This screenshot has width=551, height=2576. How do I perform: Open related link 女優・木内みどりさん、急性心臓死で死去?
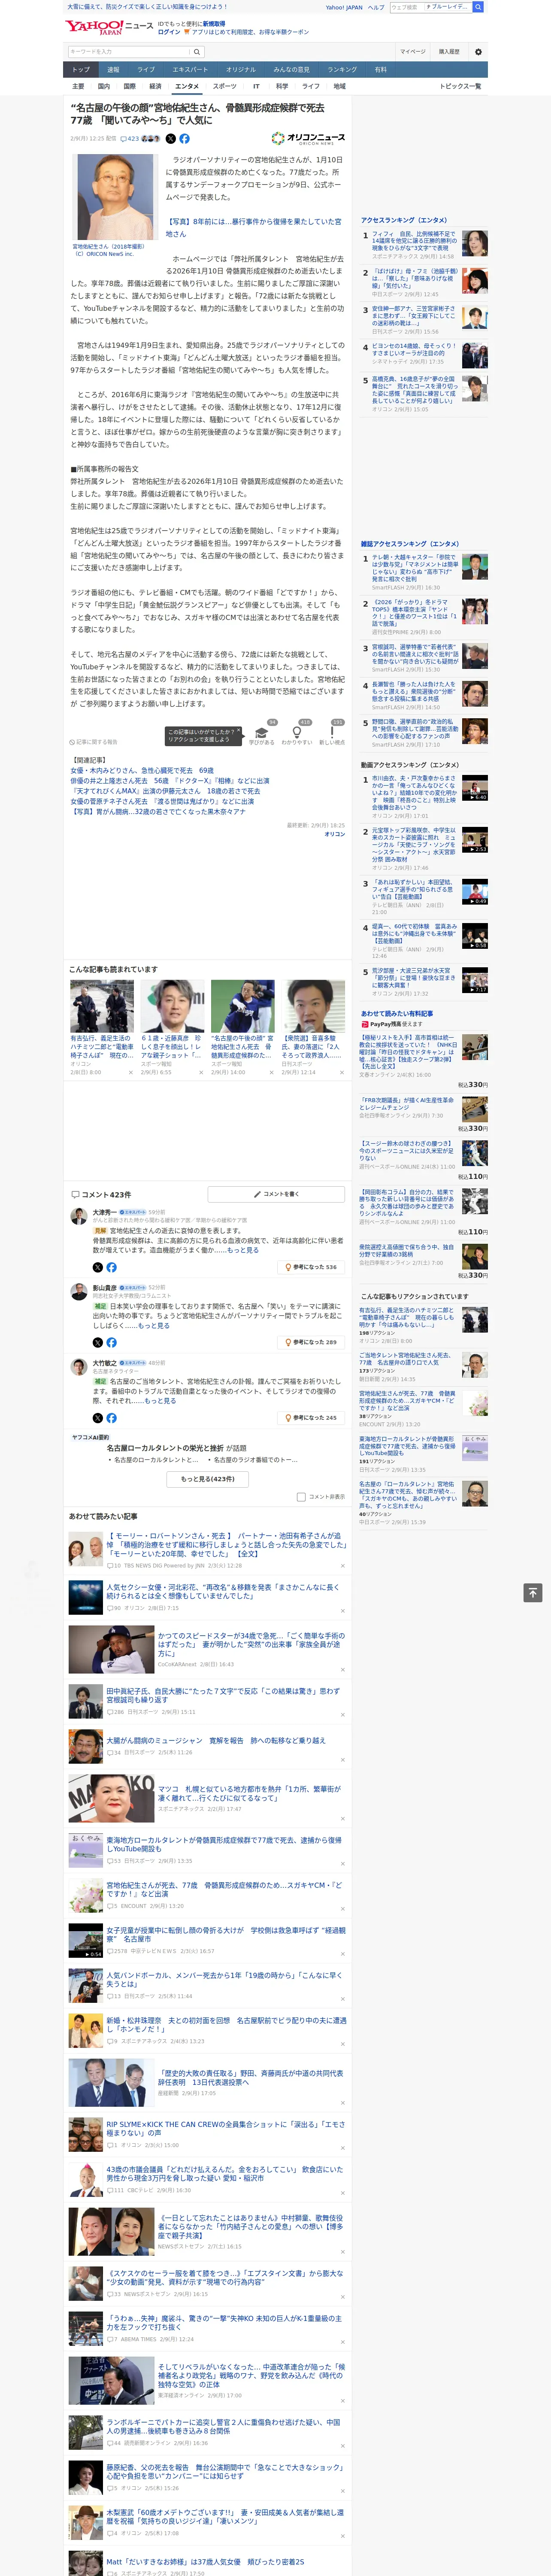142,771
